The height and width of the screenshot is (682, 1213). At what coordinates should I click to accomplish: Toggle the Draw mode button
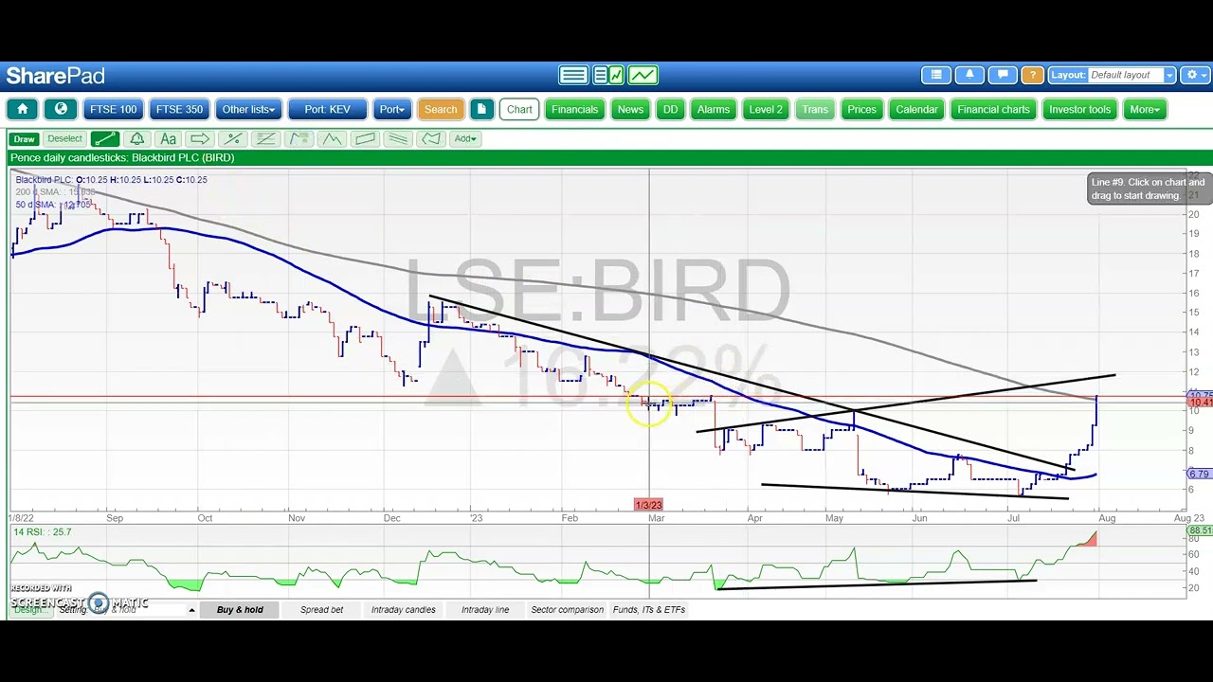pyautogui.click(x=24, y=138)
